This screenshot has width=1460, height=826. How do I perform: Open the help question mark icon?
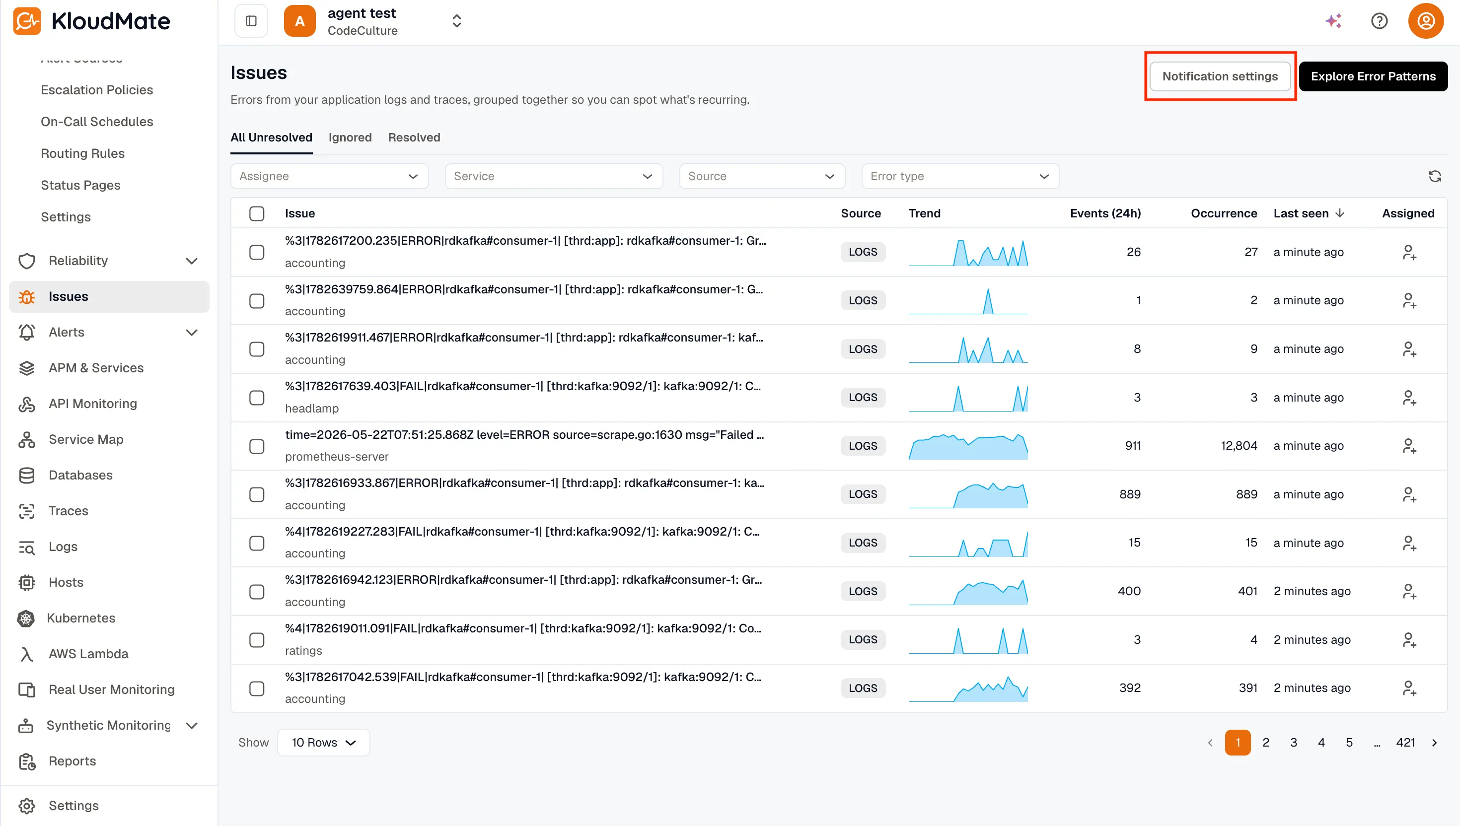[1379, 21]
